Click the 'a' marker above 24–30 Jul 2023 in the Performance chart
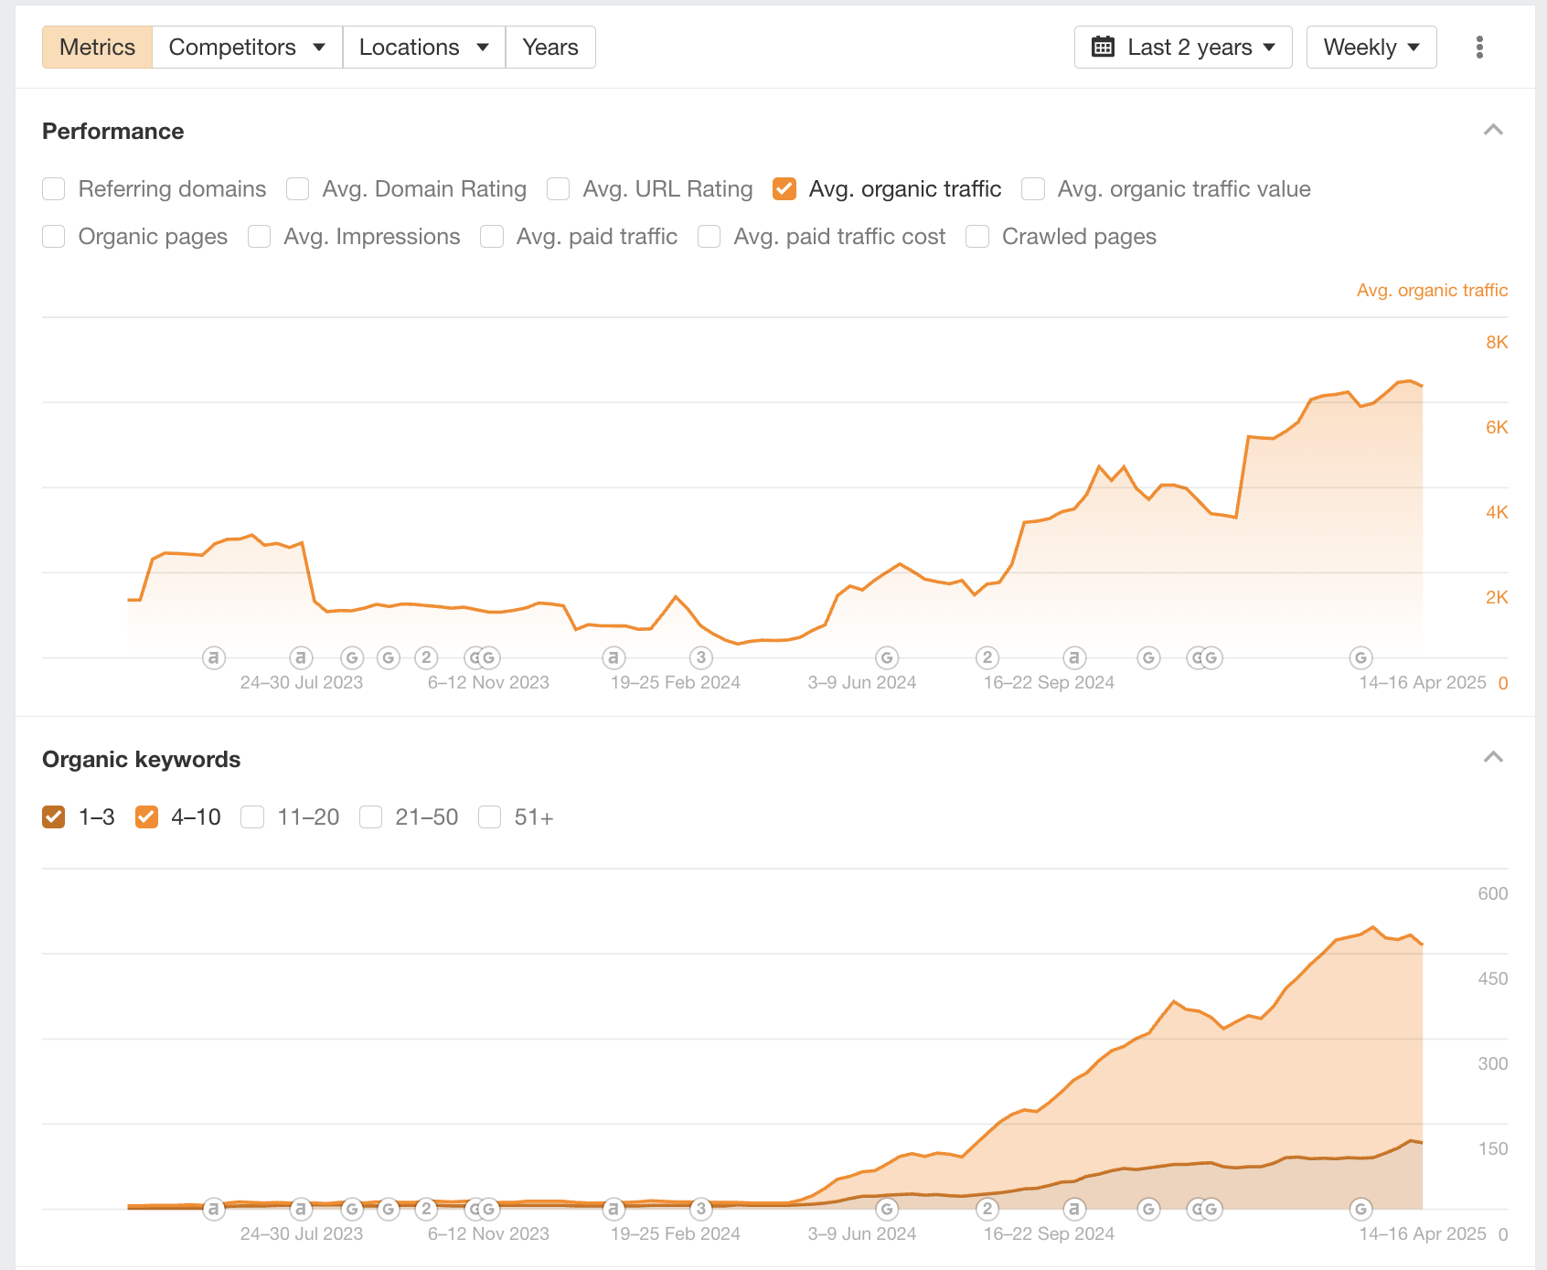Screen dimensions: 1547x1270 tap(301, 657)
